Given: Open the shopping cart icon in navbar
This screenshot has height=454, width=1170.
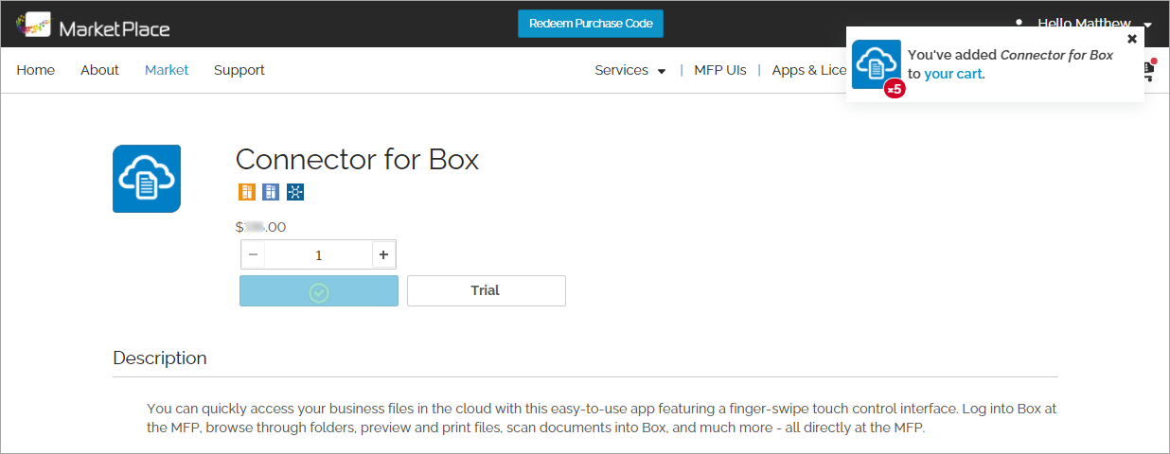Looking at the screenshot, I should 1149,70.
